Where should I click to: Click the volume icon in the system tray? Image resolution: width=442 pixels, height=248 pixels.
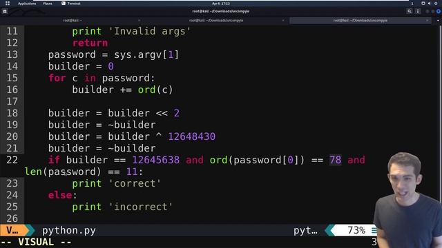tap(430, 3)
